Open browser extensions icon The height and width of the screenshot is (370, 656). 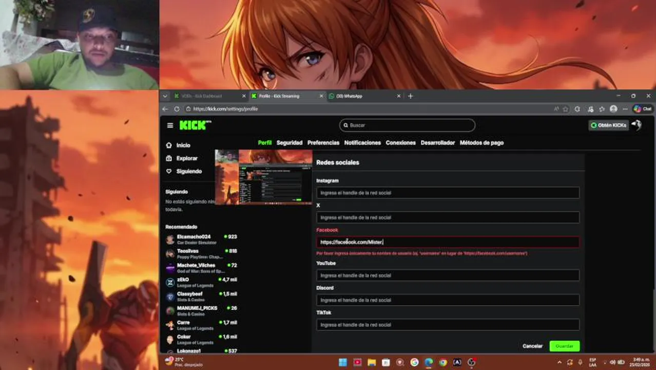click(x=577, y=109)
